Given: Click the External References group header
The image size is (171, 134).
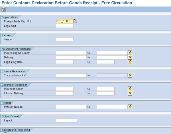Looking at the screenshot, I should pyautogui.click(x=13, y=71).
